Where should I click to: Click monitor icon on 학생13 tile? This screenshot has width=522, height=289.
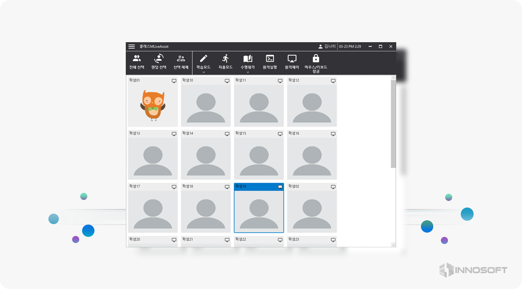[174, 134]
